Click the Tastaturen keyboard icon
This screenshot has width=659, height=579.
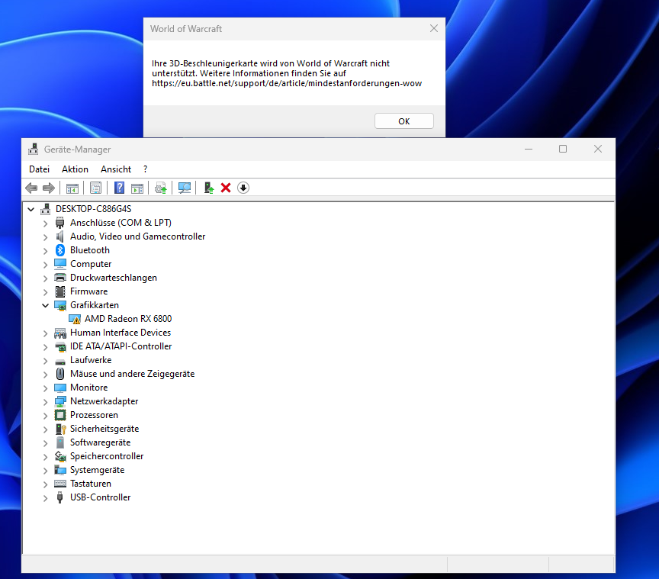(60, 484)
